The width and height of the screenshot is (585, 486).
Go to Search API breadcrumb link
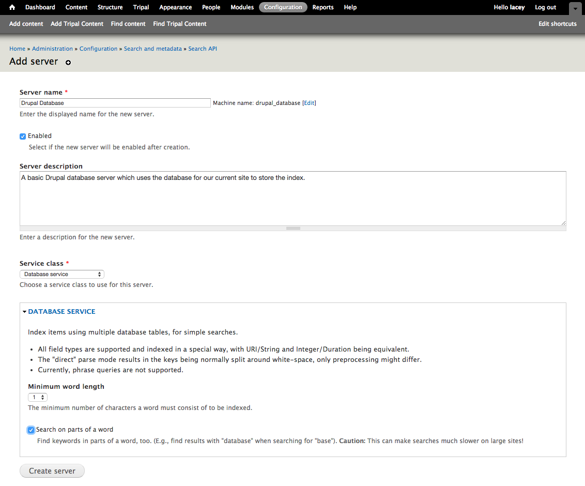tap(203, 49)
